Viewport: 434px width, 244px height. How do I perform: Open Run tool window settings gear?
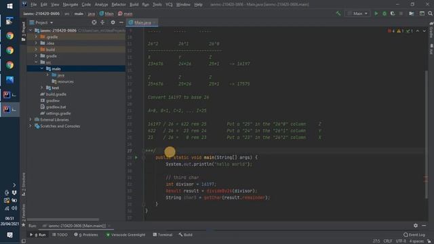416,226
